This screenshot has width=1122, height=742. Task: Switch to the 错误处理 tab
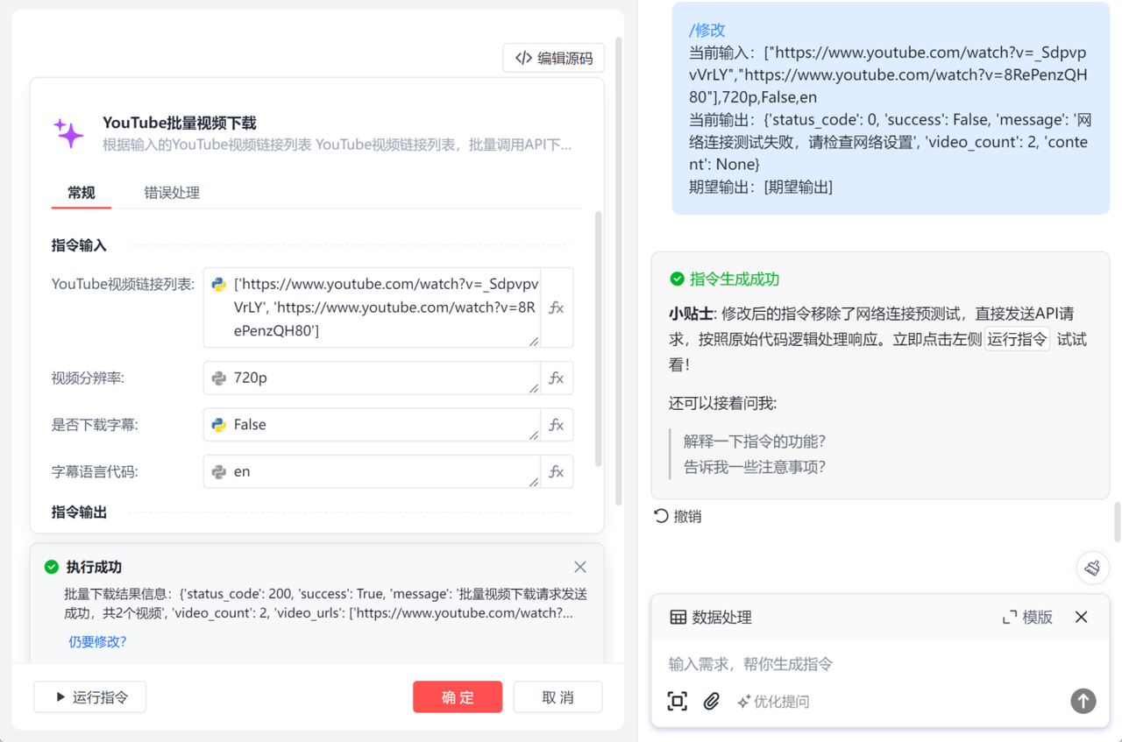coord(172,193)
